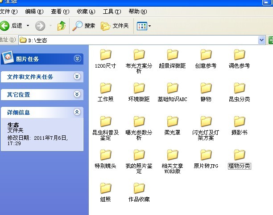The image size is (273, 215).
Task: Open the address bar dropdown arrow
Action: click(x=261, y=41)
